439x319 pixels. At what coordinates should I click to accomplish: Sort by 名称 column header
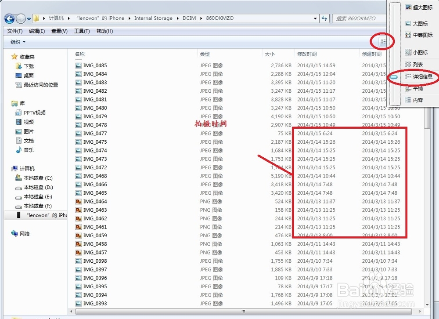tap(80, 54)
